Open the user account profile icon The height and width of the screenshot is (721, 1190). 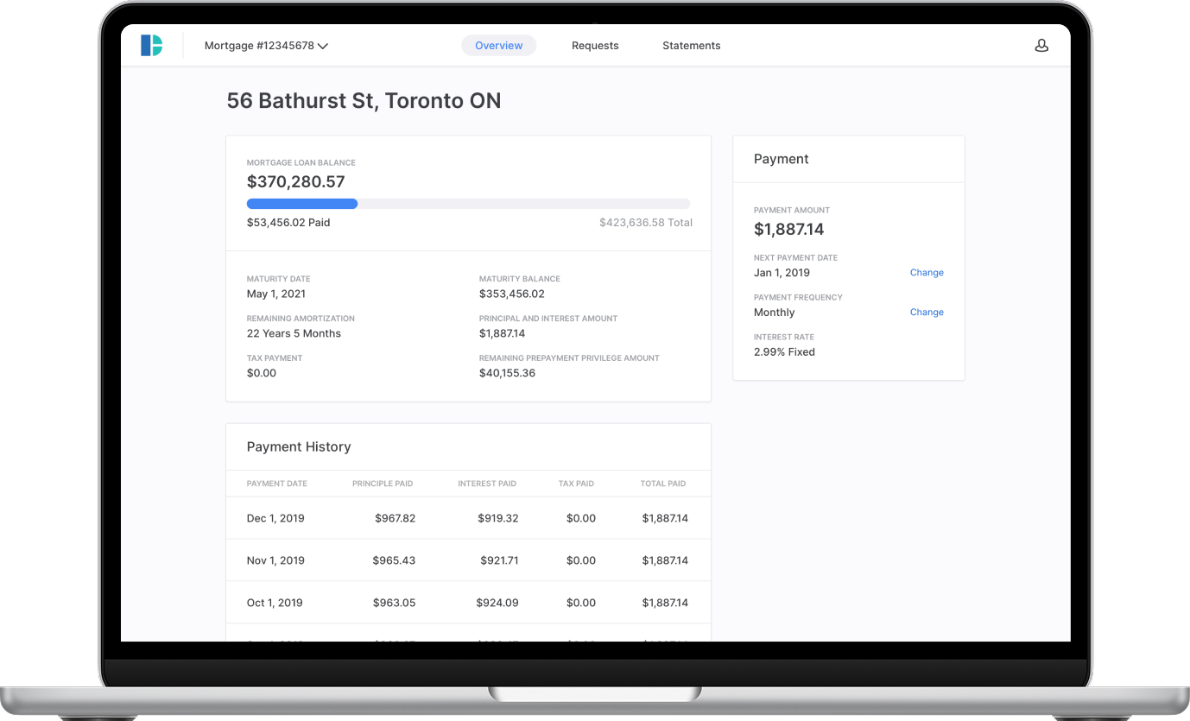click(x=1041, y=46)
